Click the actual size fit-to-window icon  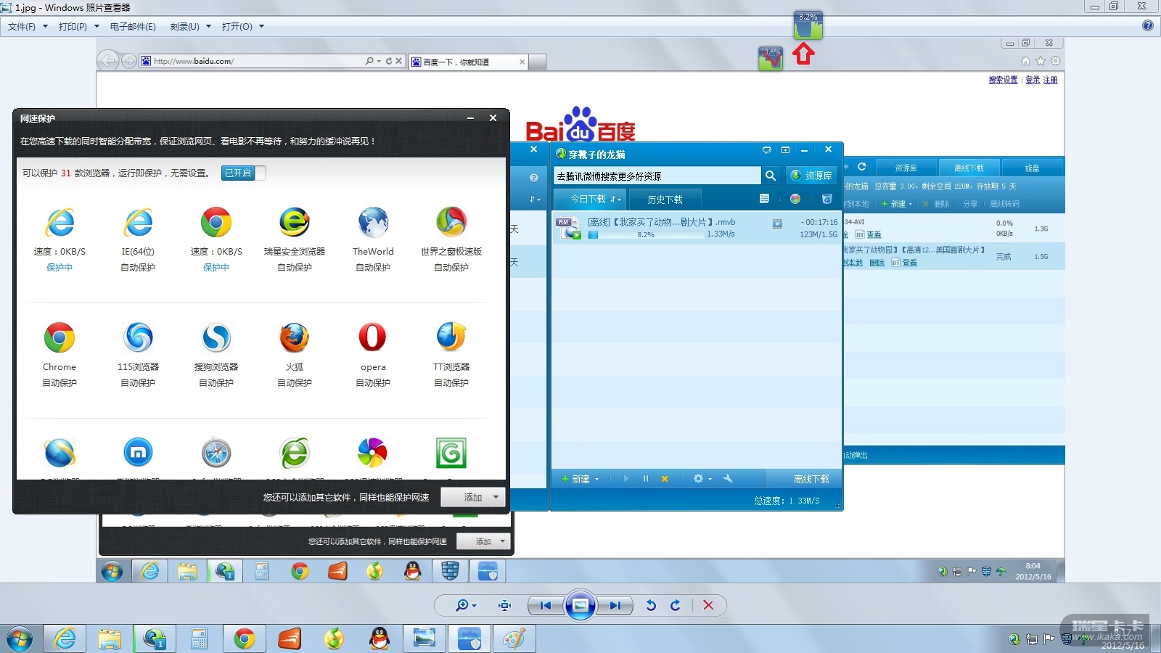[505, 605]
